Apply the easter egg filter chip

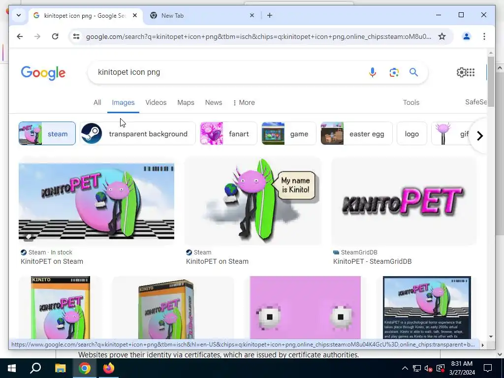(x=356, y=133)
